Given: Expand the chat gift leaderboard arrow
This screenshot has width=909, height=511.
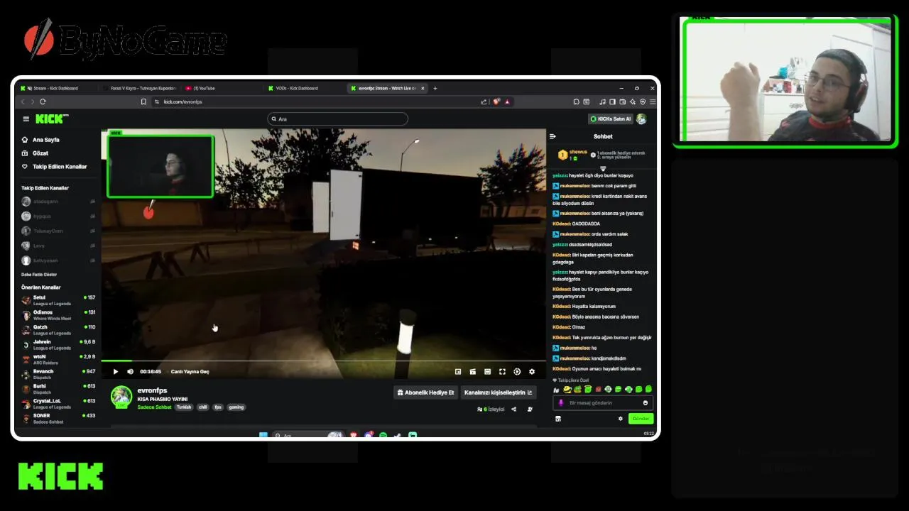Looking at the screenshot, I should pyautogui.click(x=603, y=168).
